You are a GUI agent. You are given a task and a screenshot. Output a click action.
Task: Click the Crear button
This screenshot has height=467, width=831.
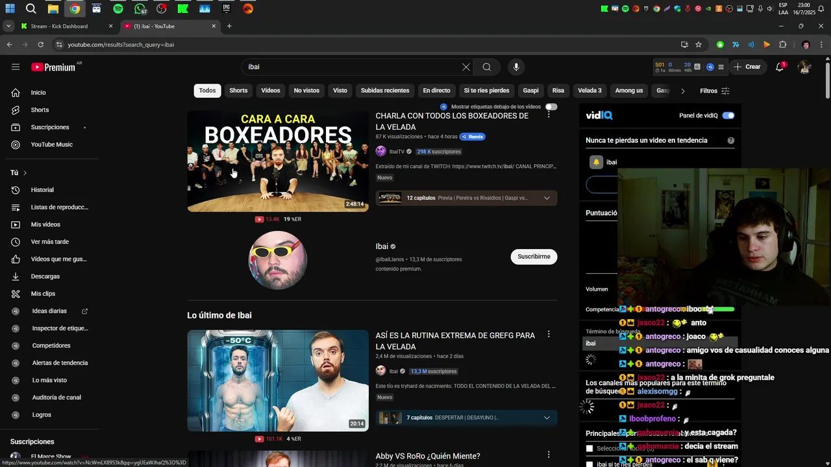(x=747, y=67)
